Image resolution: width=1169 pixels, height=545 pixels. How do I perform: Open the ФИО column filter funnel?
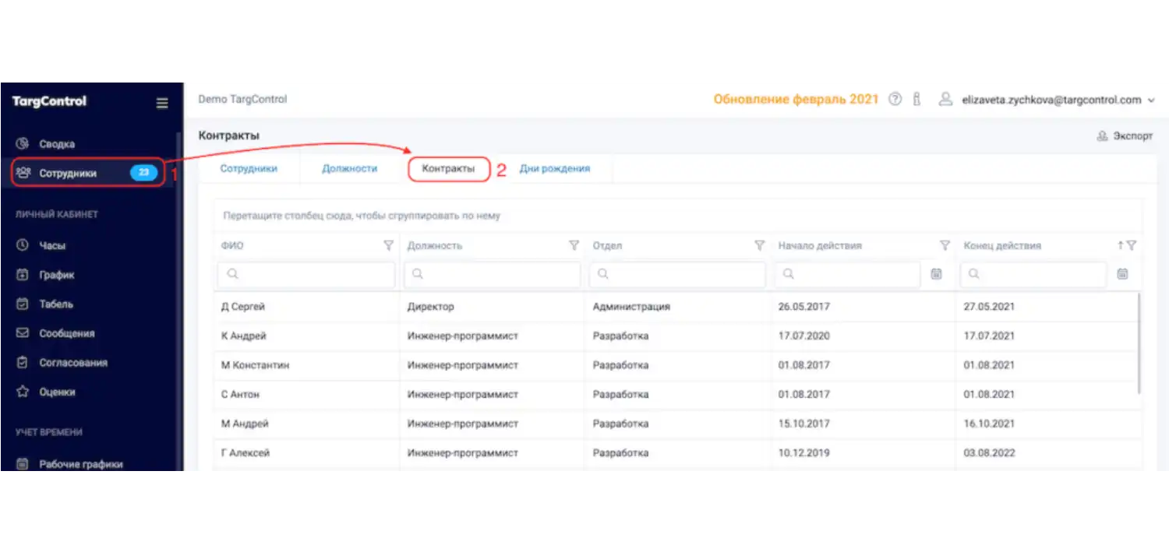coord(389,245)
